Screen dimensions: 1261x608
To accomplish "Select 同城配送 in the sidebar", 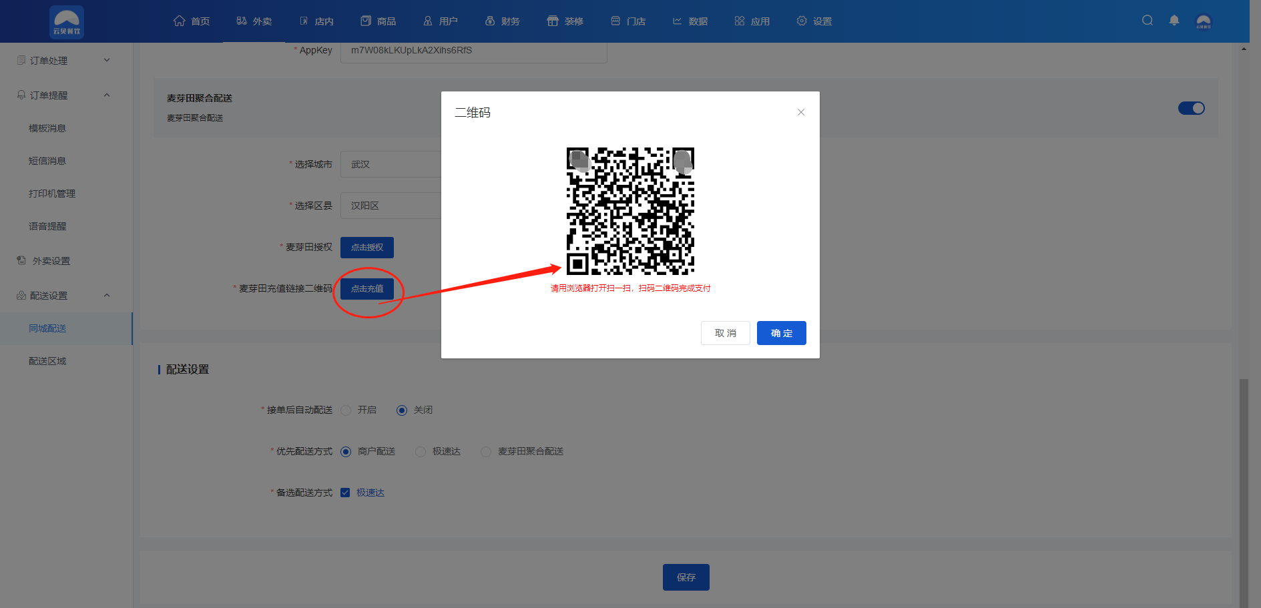I will (x=66, y=328).
